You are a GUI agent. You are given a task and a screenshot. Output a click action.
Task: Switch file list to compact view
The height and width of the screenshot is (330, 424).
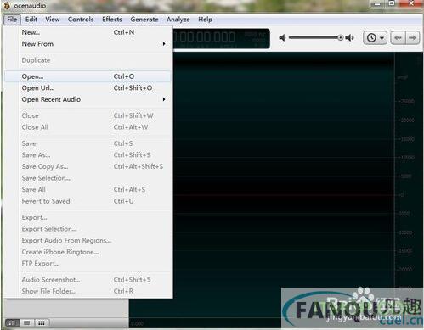click(27, 322)
